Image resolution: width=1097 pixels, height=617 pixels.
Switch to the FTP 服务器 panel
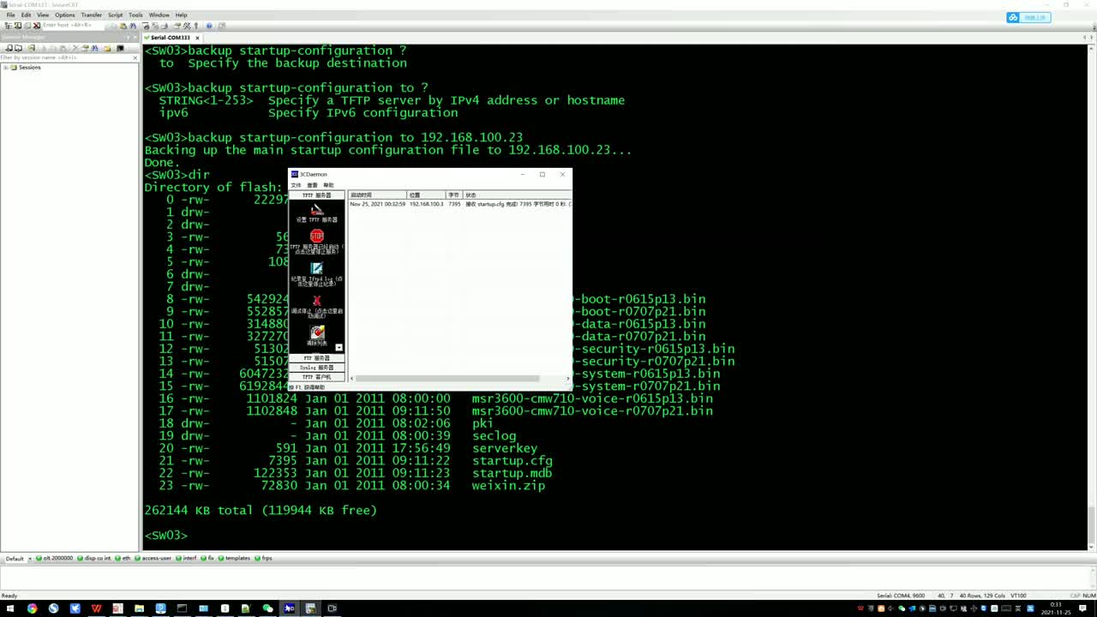click(317, 358)
